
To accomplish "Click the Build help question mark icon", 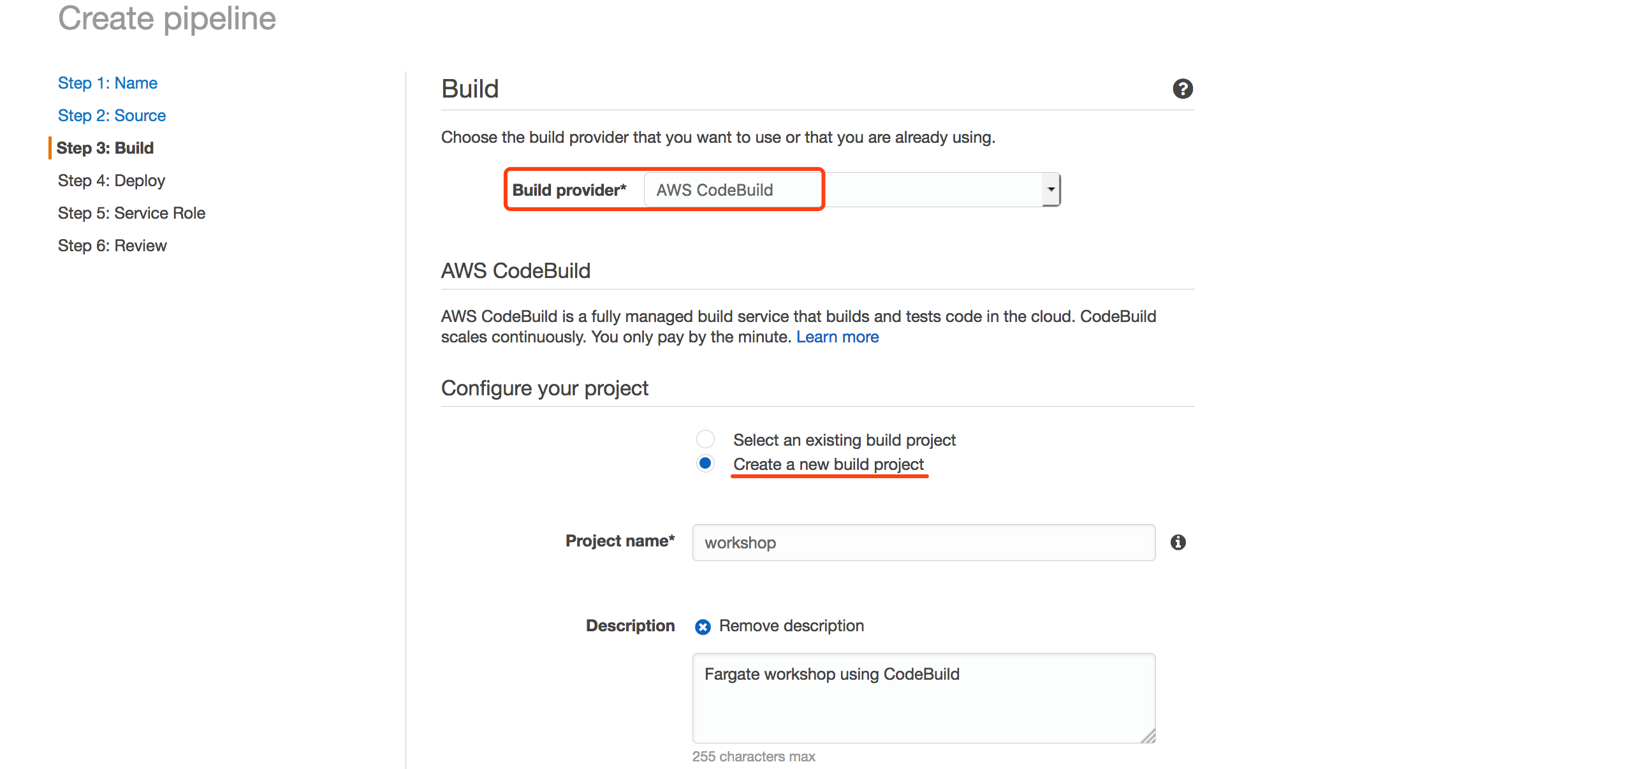I will click(1182, 89).
